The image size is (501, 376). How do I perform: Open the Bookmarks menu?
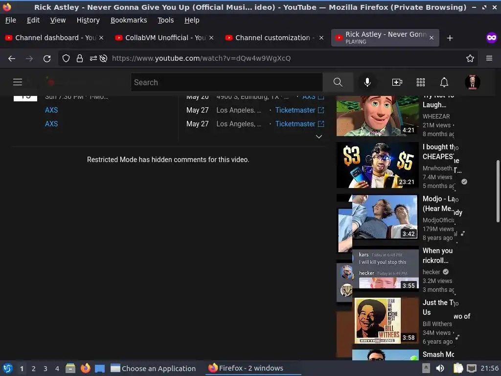click(129, 20)
